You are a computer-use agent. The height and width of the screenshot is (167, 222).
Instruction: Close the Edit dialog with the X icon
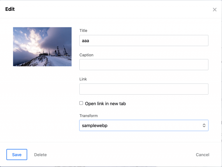[x=215, y=10]
